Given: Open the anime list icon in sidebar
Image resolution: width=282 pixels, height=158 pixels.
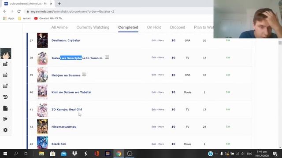Looking at the screenshot, I should [5, 64].
